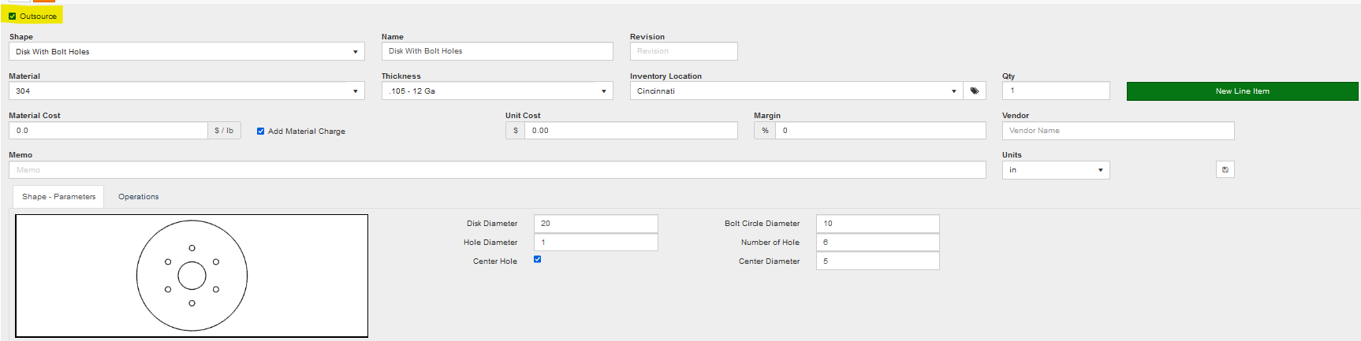Expand the Material dropdown showing 304
This screenshot has height=341, width=1361.
[x=186, y=91]
